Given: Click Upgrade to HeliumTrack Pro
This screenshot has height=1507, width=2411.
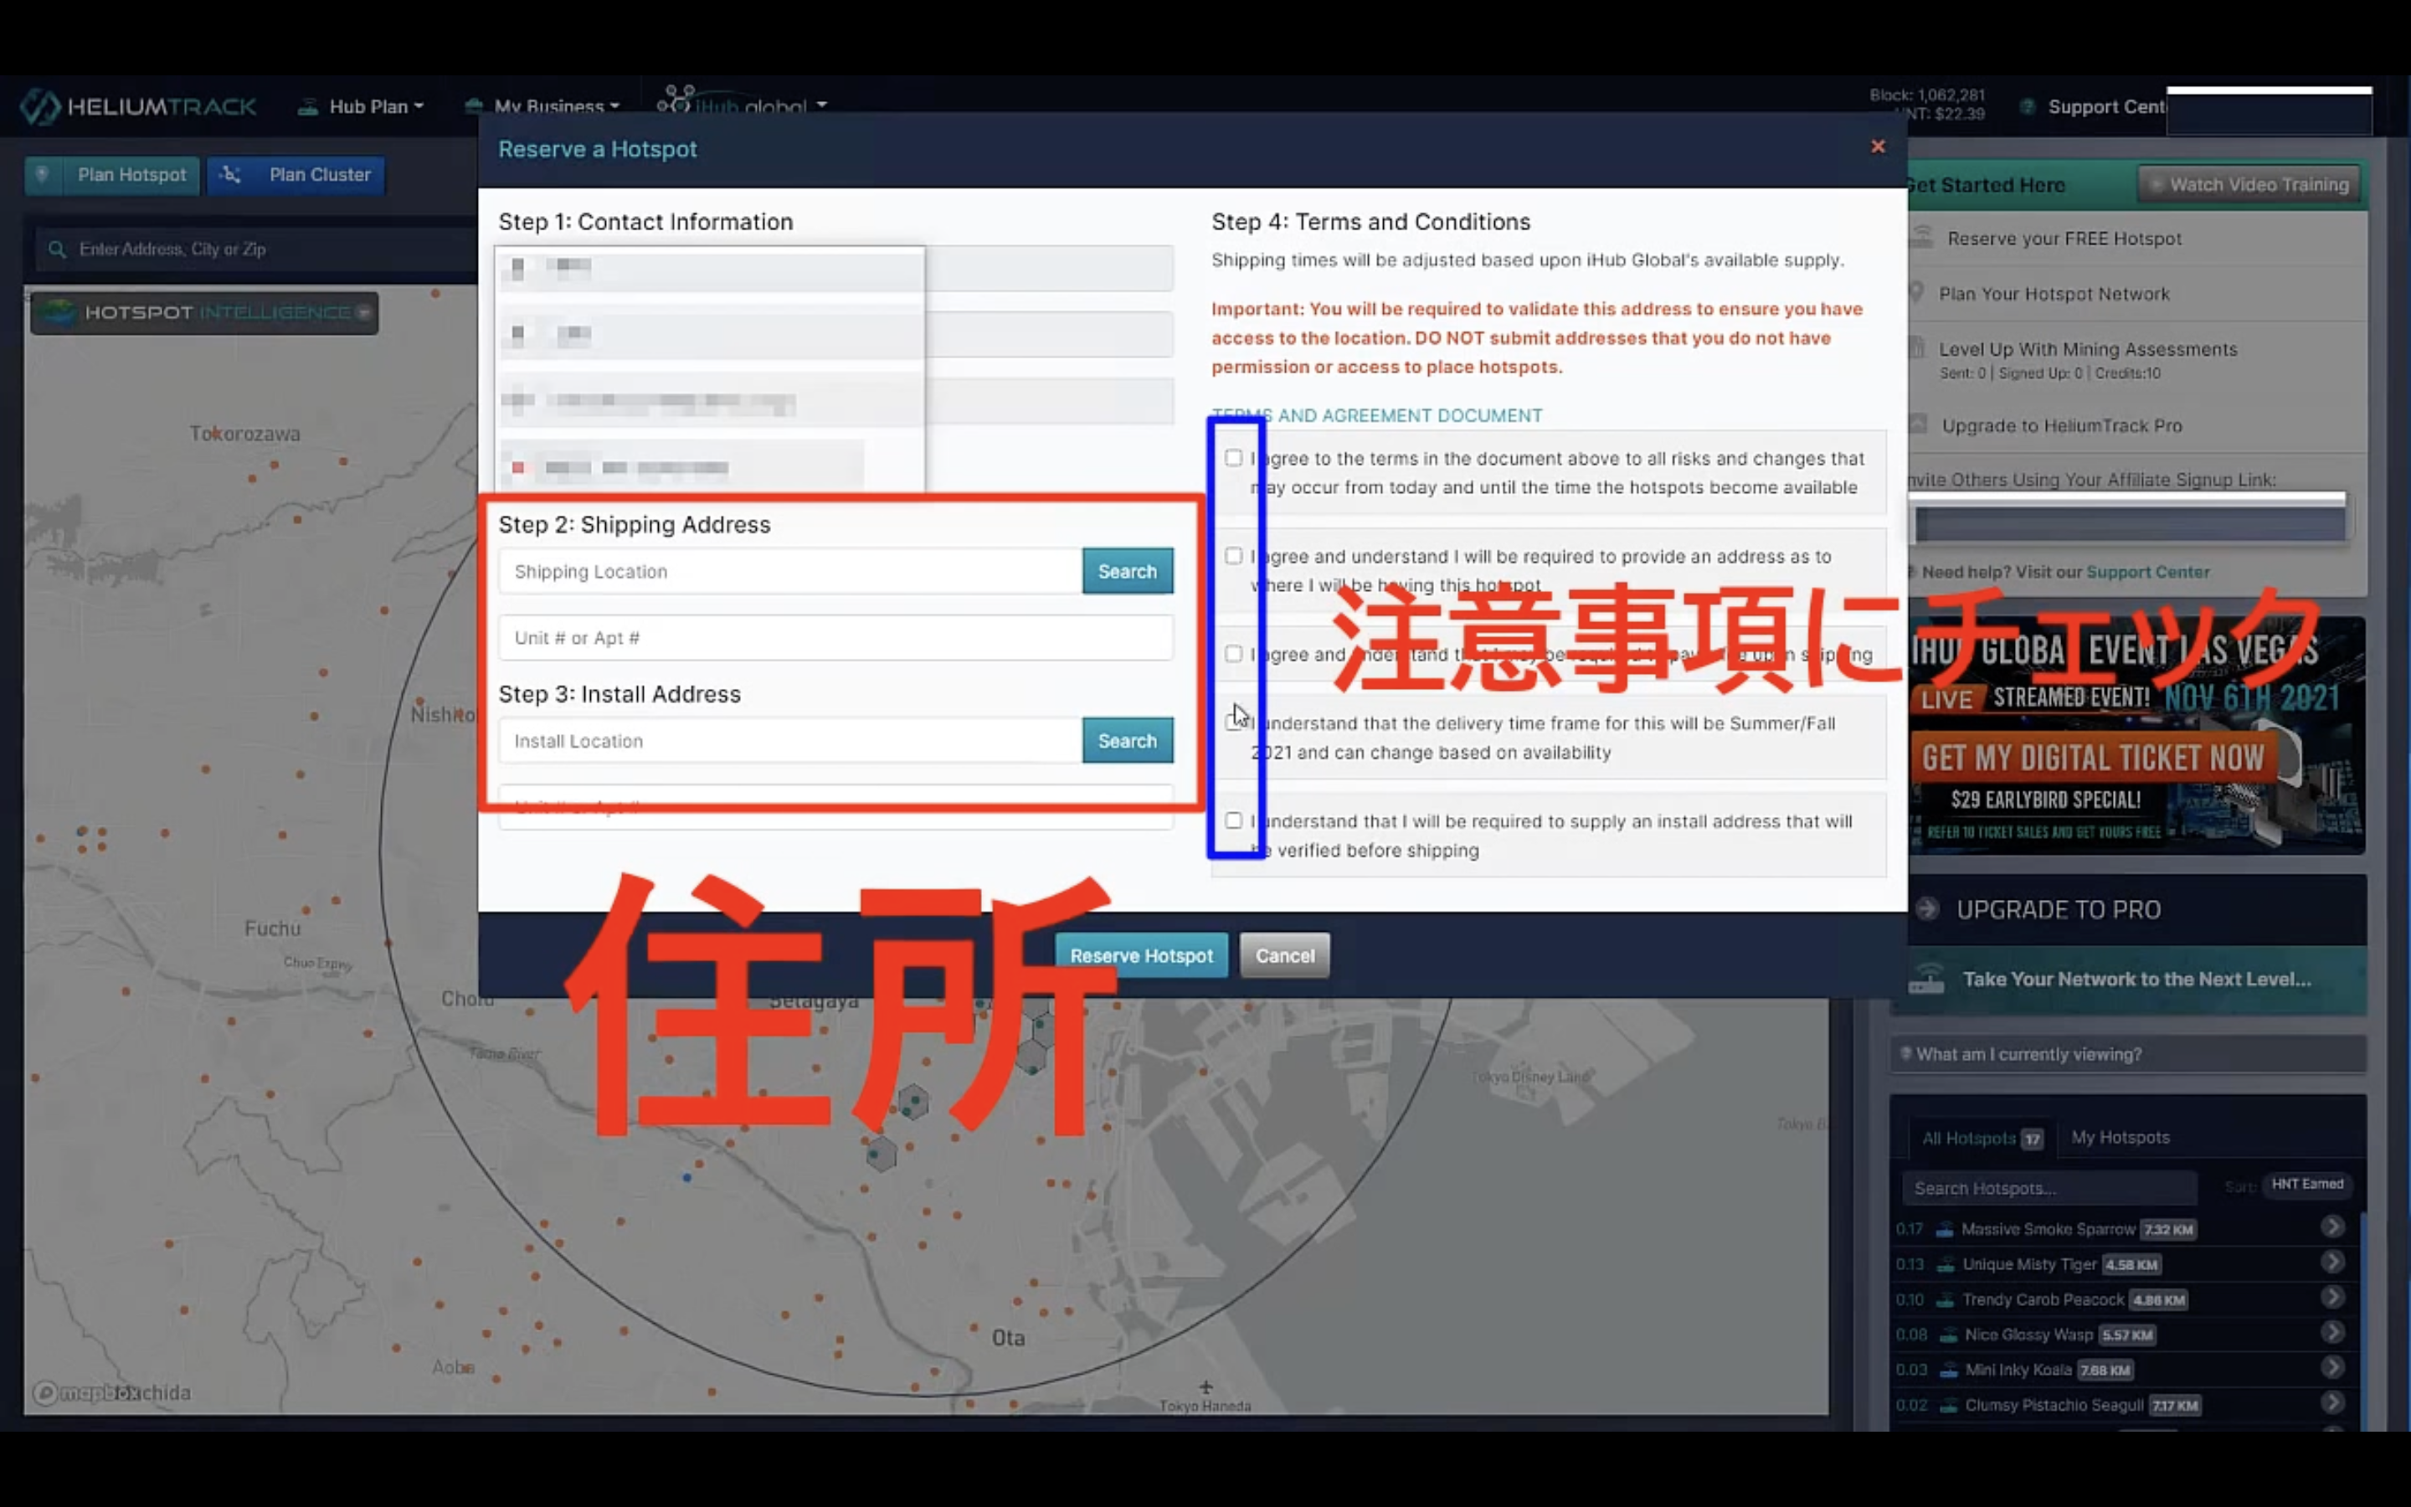Looking at the screenshot, I should point(2061,425).
